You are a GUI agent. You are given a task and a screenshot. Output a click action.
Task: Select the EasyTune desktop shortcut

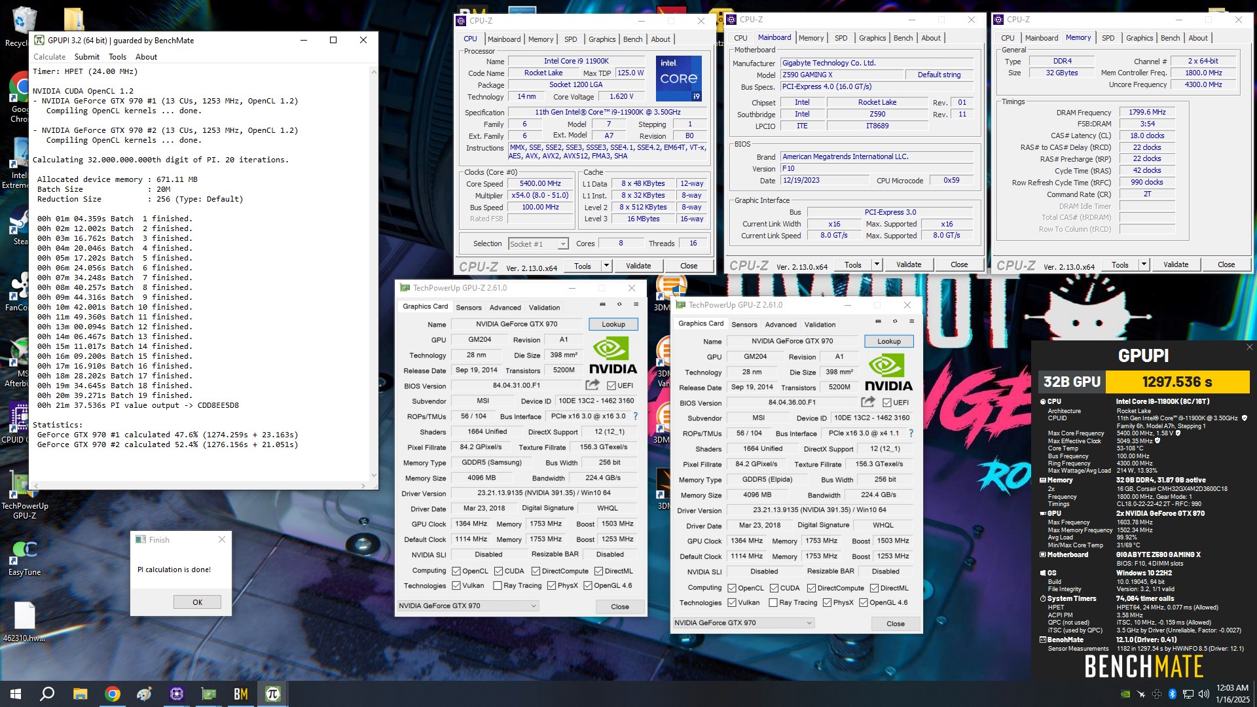(x=24, y=558)
